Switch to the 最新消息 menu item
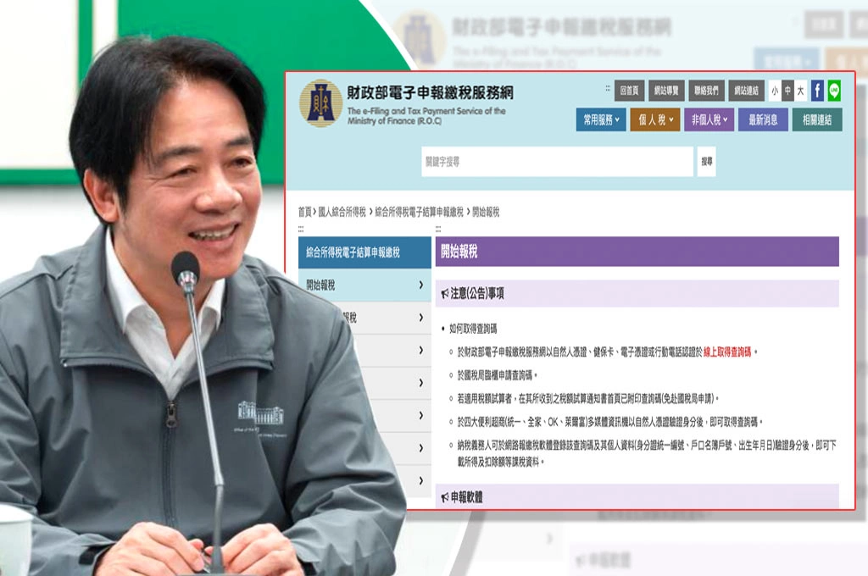Viewport: 868px width, 576px height. point(763,120)
